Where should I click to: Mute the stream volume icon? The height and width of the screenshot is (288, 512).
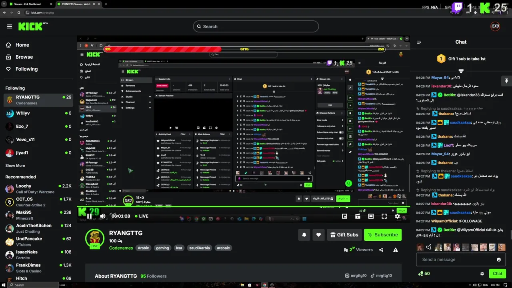click(103, 216)
